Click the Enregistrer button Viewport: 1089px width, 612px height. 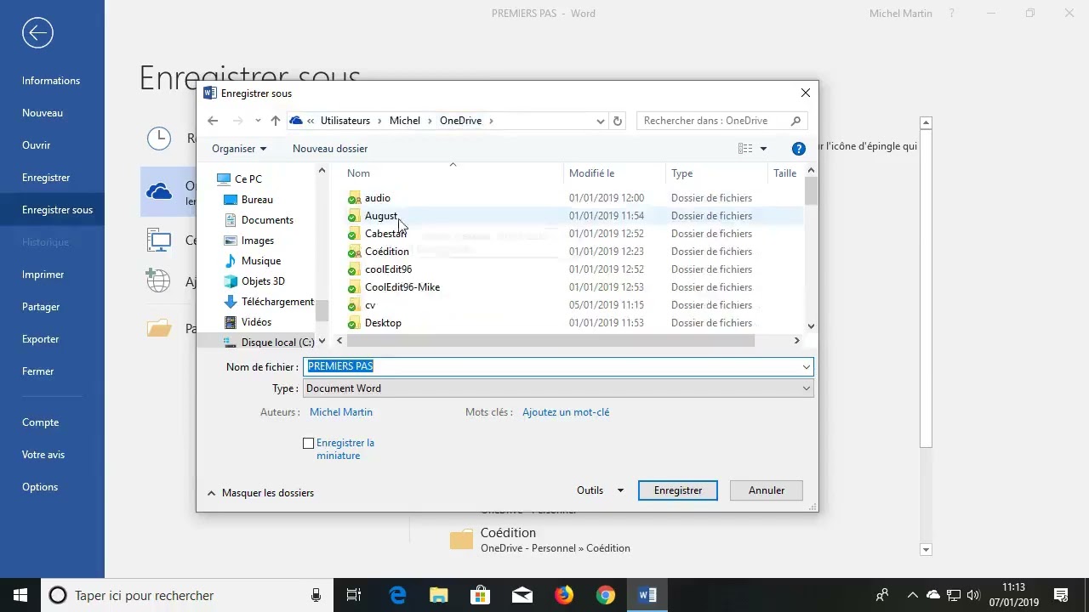pyautogui.click(x=678, y=490)
